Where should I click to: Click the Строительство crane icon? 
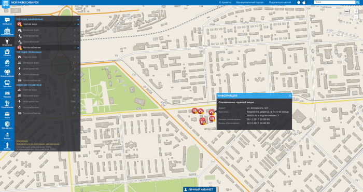(7, 104)
